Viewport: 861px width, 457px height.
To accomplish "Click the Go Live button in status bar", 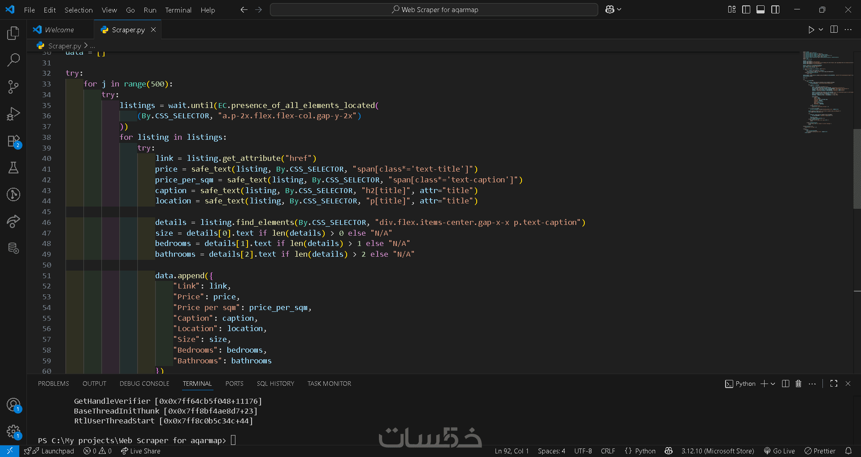I will coord(779,451).
